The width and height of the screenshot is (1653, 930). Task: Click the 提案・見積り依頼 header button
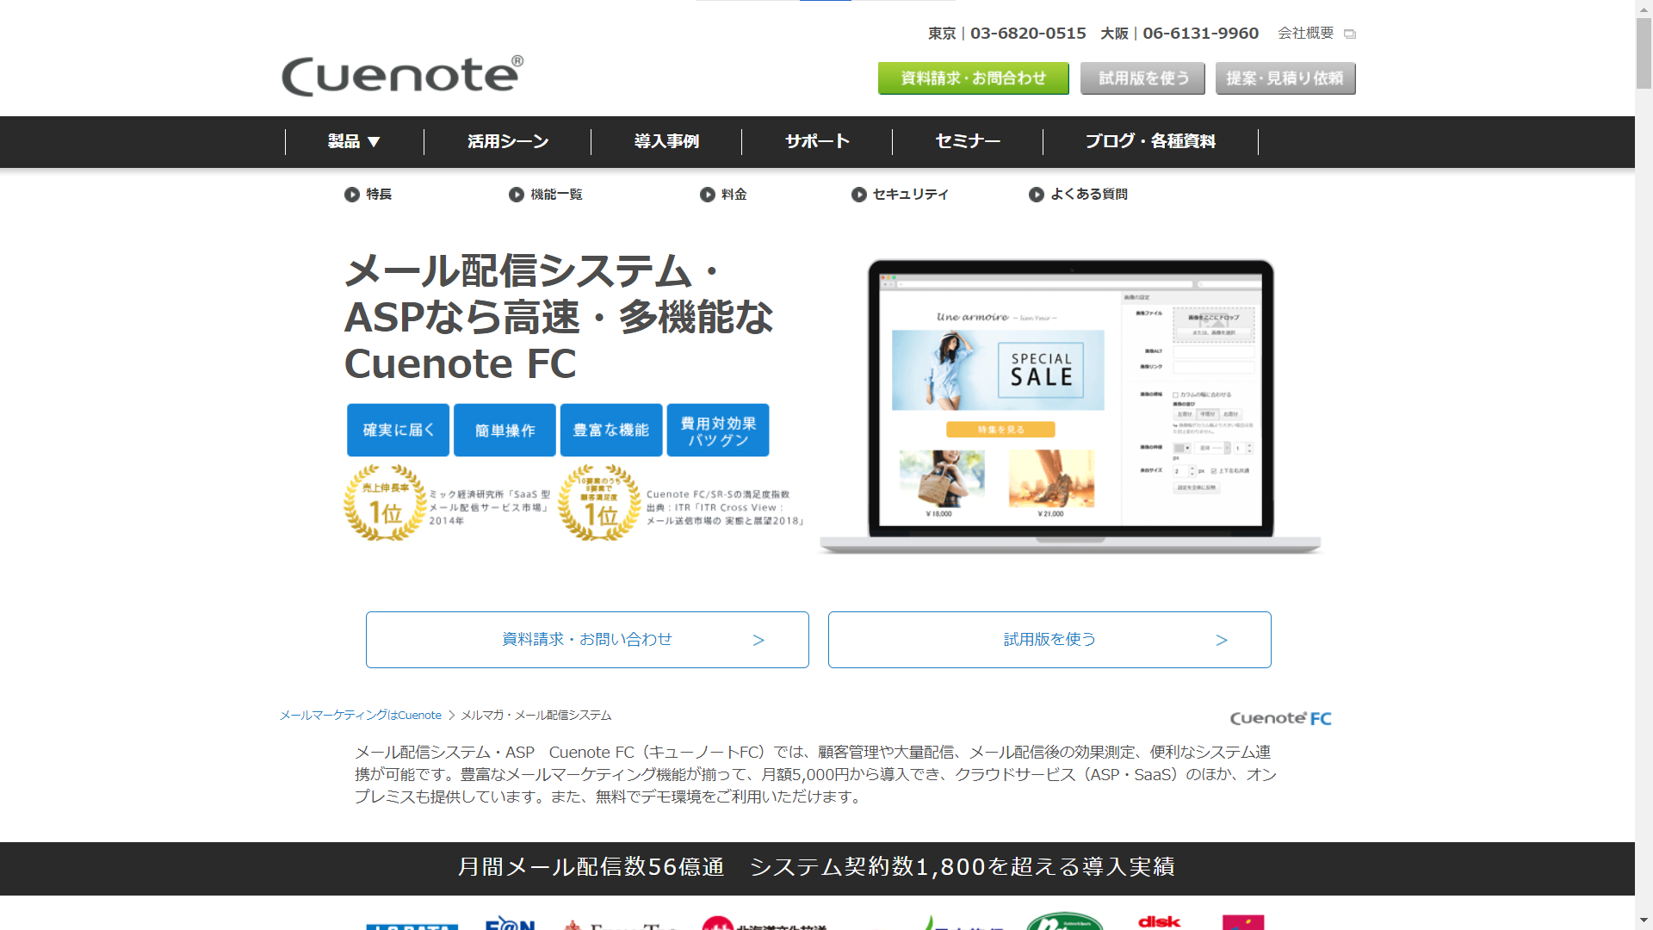pos(1285,78)
